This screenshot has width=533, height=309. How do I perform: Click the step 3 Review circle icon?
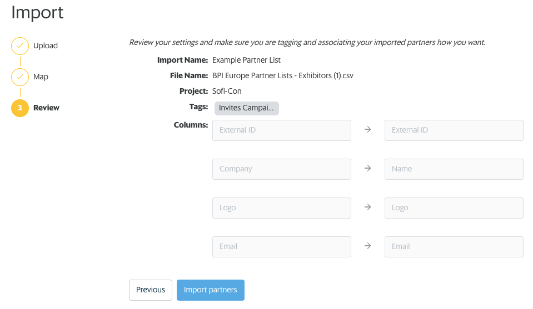click(20, 108)
